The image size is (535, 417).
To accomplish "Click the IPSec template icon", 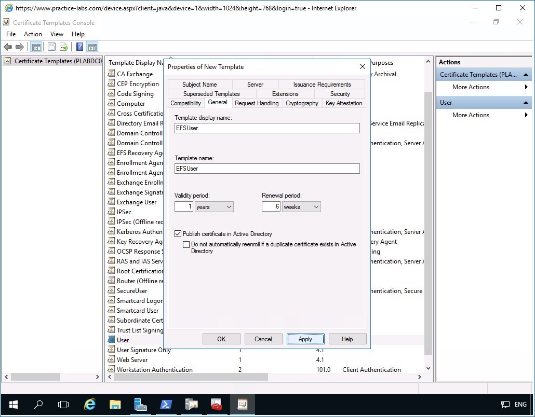I will pyautogui.click(x=111, y=212).
